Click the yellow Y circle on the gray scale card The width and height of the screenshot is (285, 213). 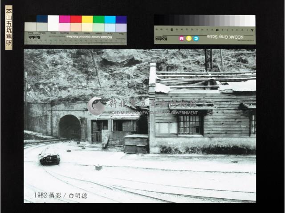point(189,38)
